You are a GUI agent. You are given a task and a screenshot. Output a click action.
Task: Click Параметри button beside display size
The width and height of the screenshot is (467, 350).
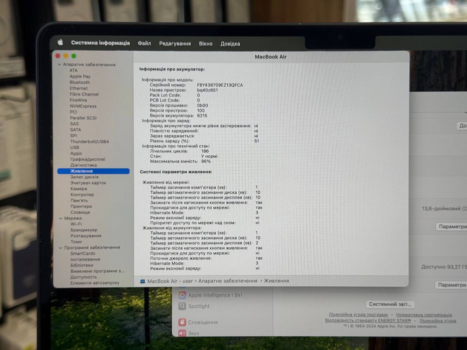pos(451,227)
